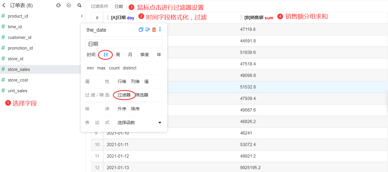Apply min aggregation
The image size is (388, 172).
[90, 68]
